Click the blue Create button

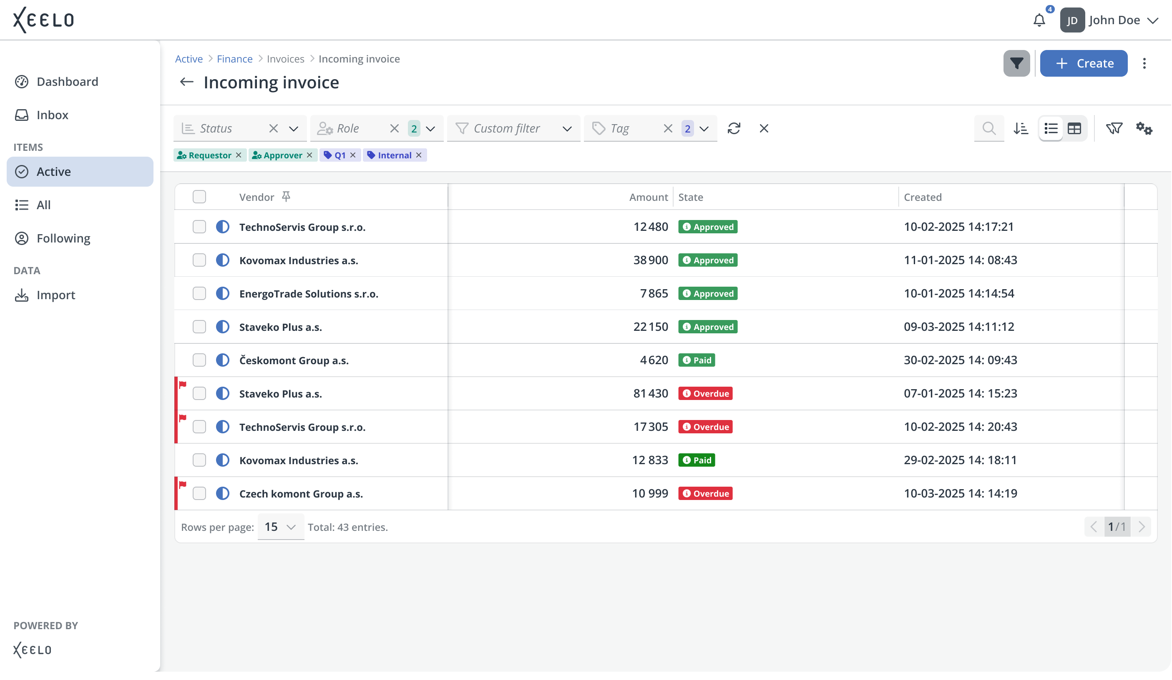[1084, 63]
